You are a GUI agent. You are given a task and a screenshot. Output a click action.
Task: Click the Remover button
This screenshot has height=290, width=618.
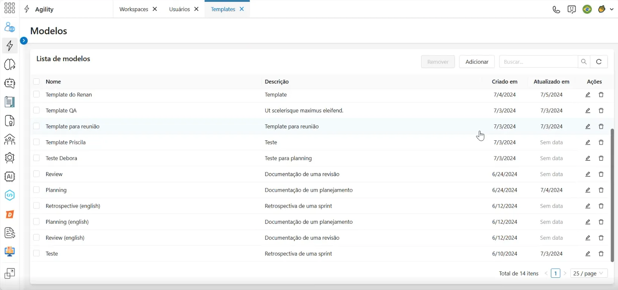click(x=438, y=62)
